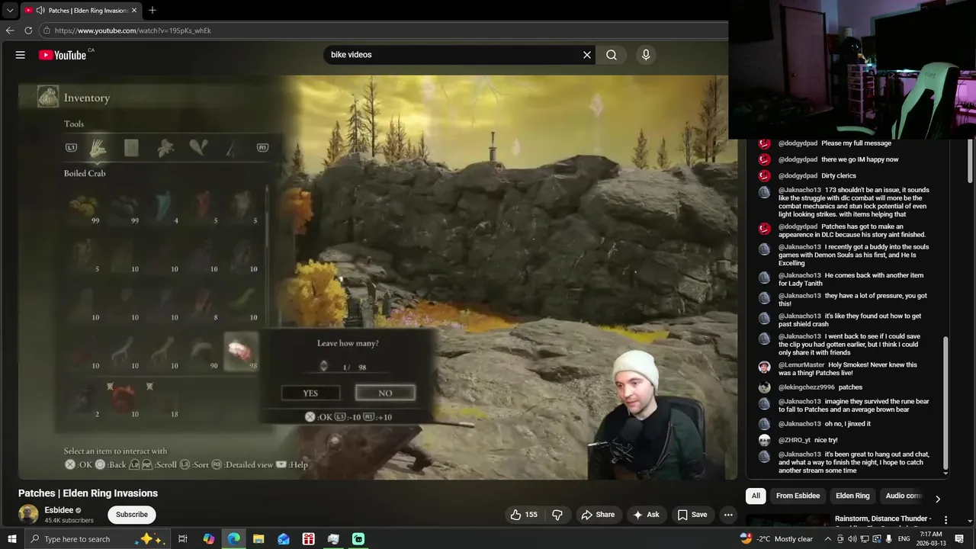The width and height of the screenshot is (976, 549).
Task: Open the weather widget Mostly clear
Action: (776, 539)
